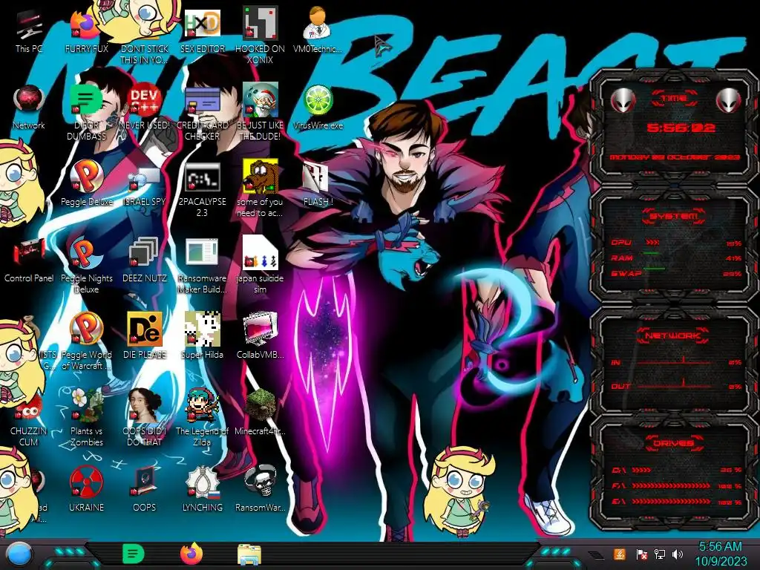This screenshot has width=760, height=570.
Task: Open the HxD hex editor shortcut
Action: 203,33
